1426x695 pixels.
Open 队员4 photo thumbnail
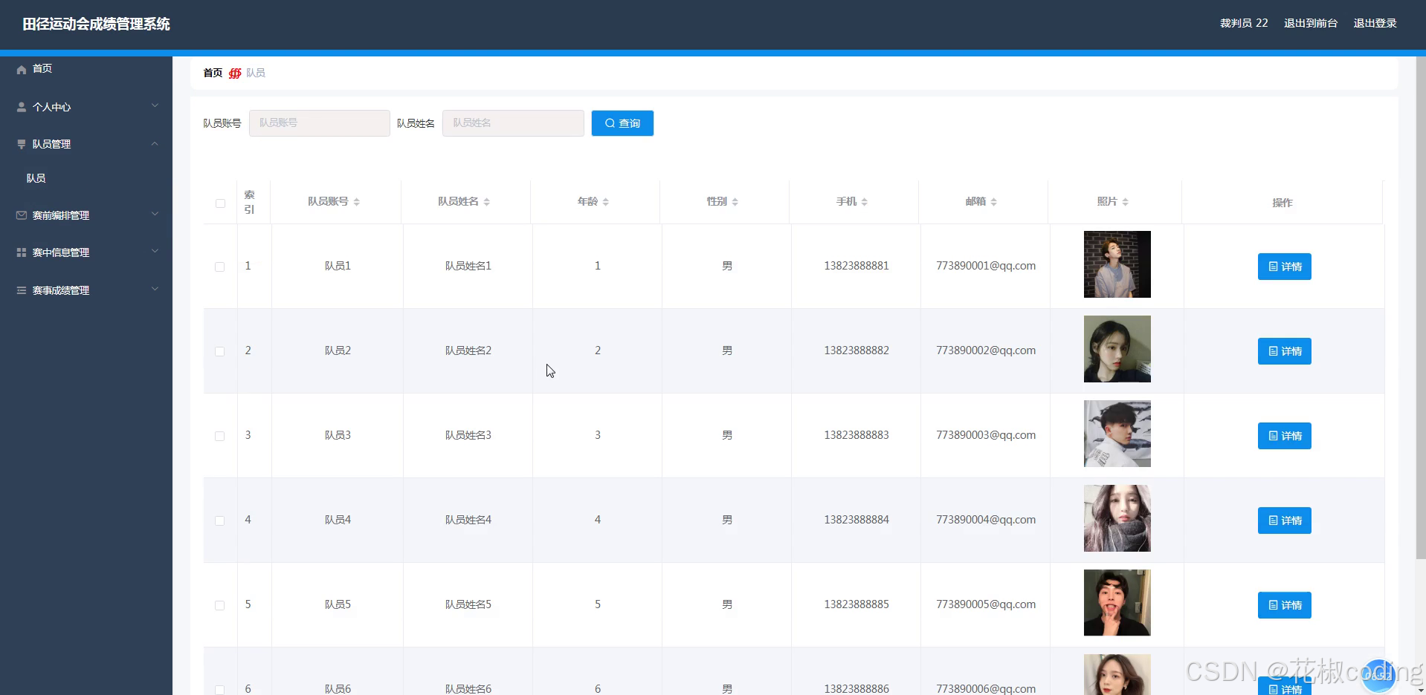coord(1117,518)
